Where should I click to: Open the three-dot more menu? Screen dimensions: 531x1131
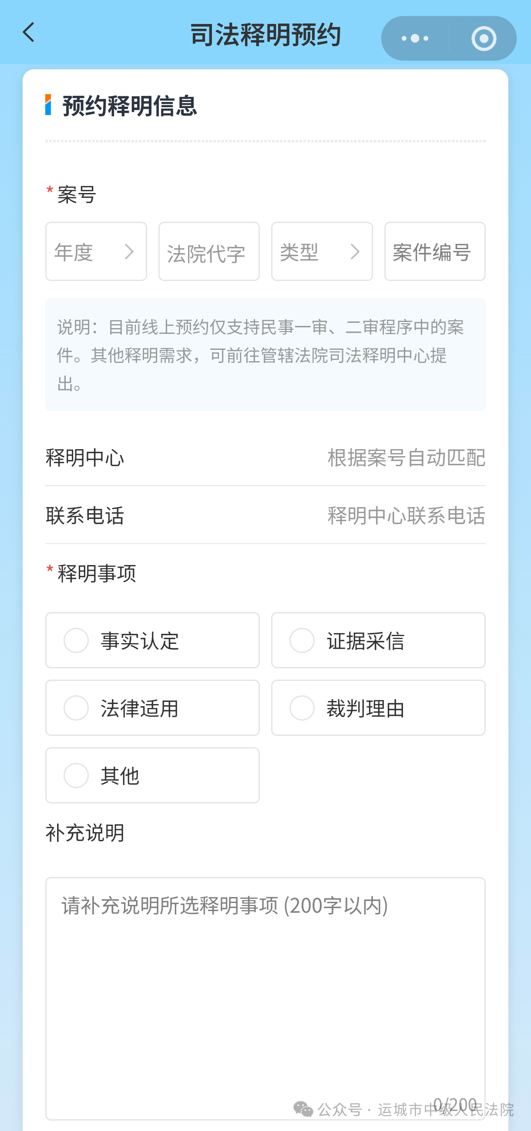(415, 39)
